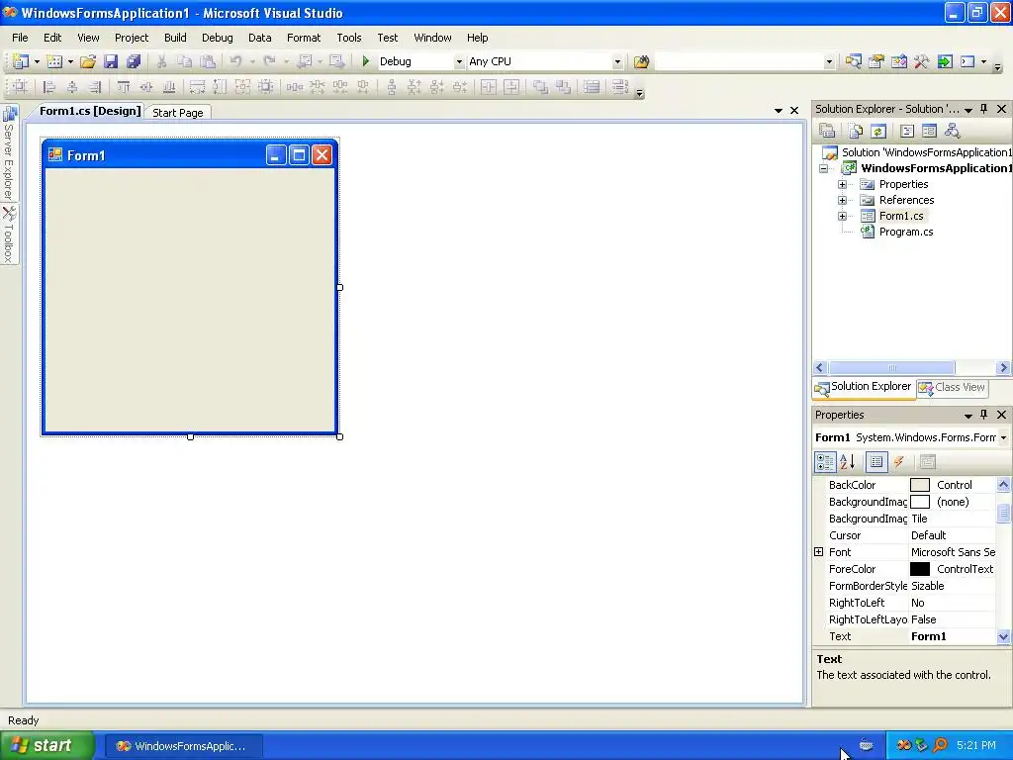Image resolution: width=1013 pixels, height=760 pixels.
Task: Open the Toolbox side tab
Action: [8, 235]
